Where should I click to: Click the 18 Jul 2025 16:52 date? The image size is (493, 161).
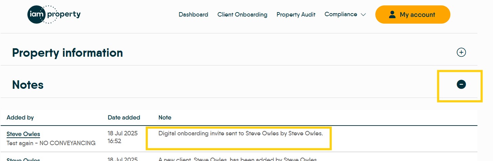(x=122, y=137)
